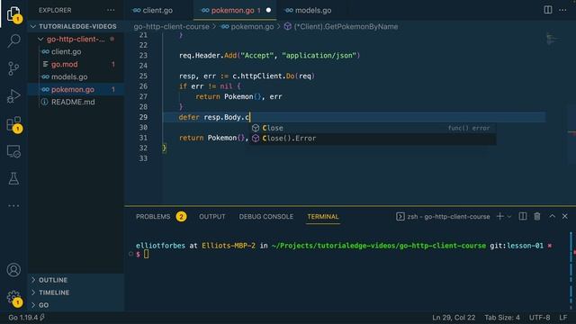The image size is (576, 324).
Task: Open README.md in the file tree
Action: point(76,102)
